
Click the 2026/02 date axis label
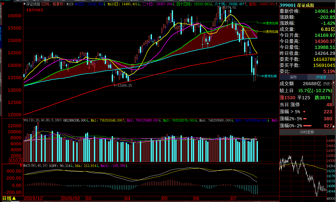[70, 198]
